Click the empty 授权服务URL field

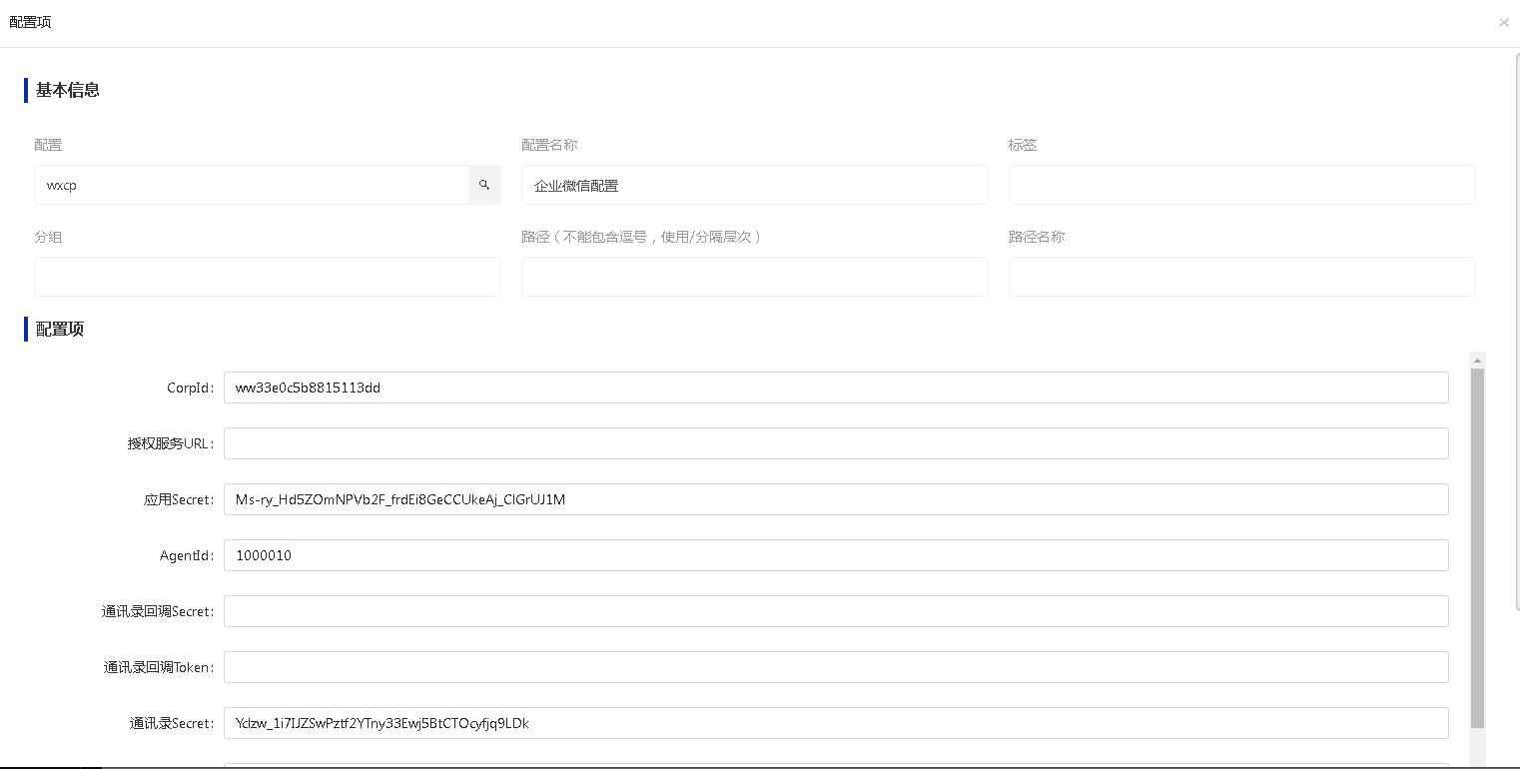(836, 443)
